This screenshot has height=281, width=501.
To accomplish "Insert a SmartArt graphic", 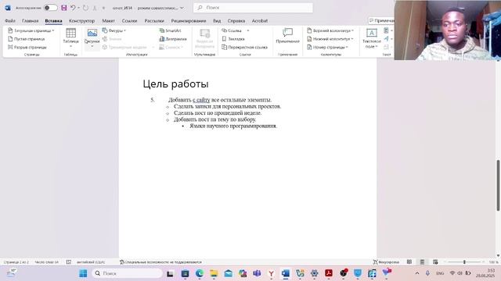I will pyautogui.click(x=171, y=30).
